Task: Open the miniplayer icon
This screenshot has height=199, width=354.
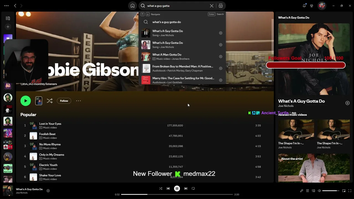Action: tap(344, 191)
